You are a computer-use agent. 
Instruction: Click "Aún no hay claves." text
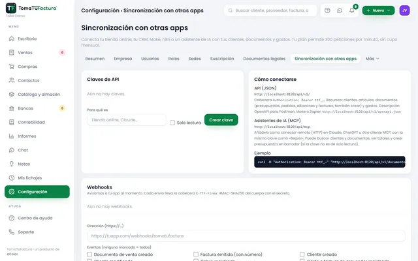(x=106, y=94)
